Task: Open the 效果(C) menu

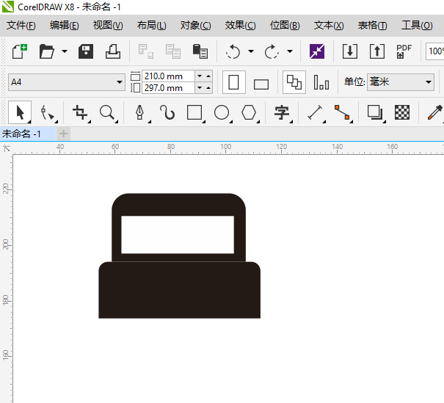Action: click(240, 26)
